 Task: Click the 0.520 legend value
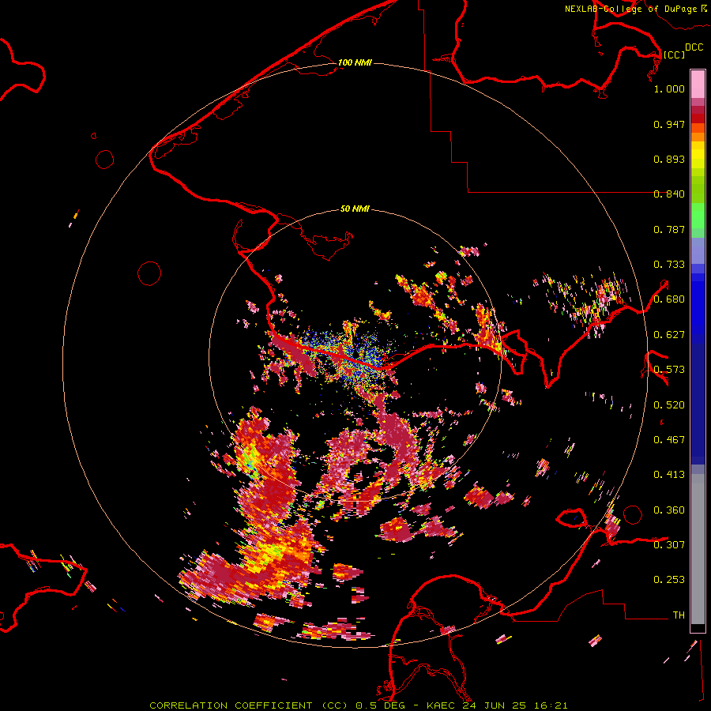click(669, 405)
